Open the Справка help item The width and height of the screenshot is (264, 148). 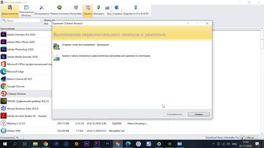coord(117,11)
